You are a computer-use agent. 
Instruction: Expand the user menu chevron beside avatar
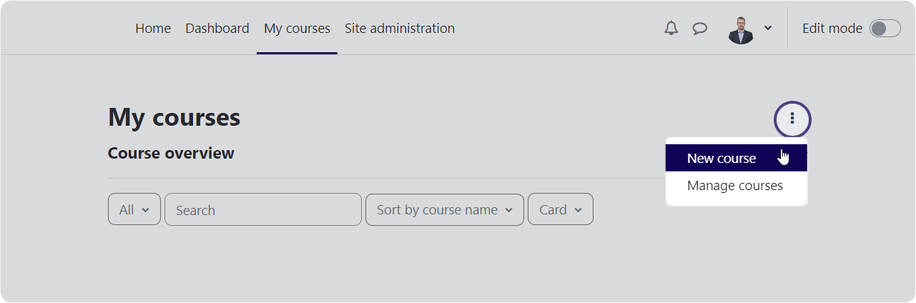coord(768,29)
